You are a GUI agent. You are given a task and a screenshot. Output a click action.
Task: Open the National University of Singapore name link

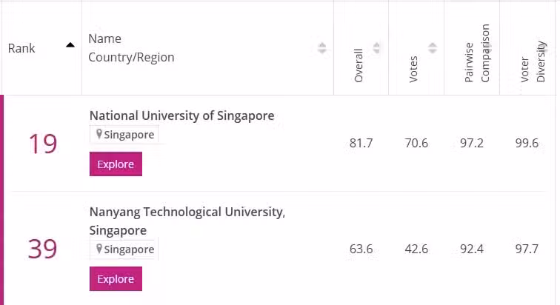[181, 115]
